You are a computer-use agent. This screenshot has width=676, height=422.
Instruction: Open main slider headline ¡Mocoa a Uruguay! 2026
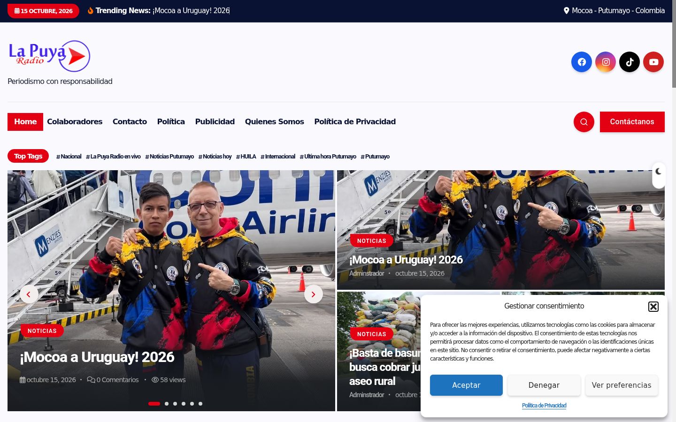[x=97, y=357]
